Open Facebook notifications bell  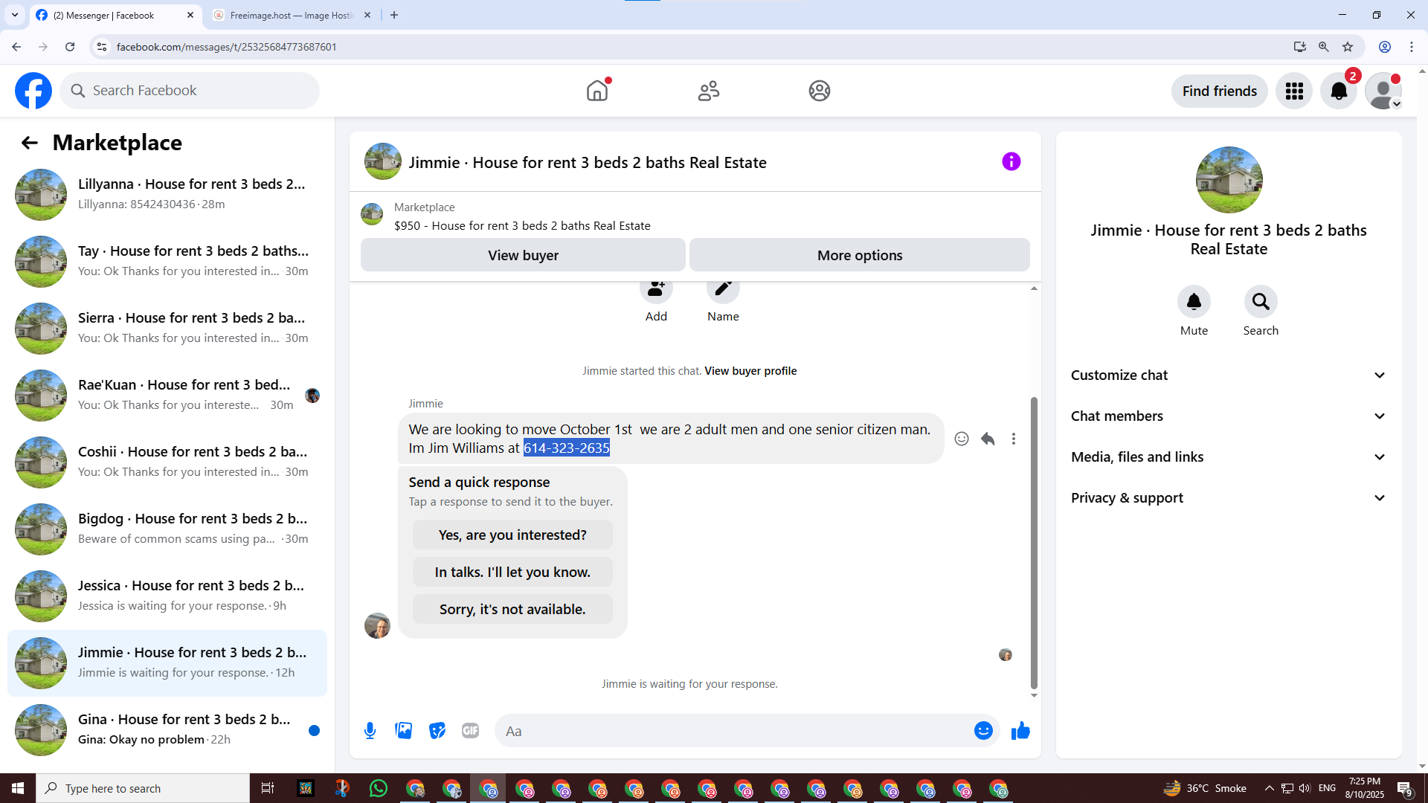1339,91
